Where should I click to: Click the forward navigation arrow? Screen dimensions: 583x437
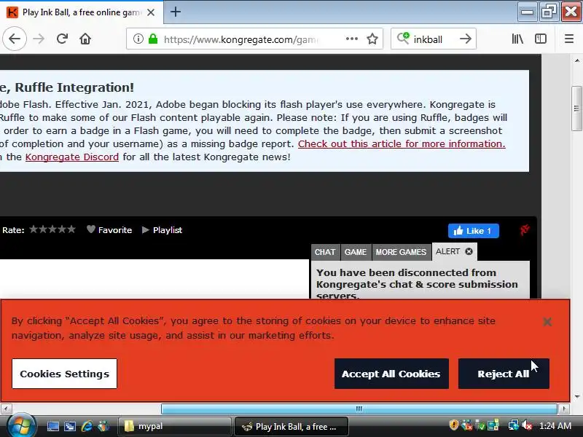pyautogui.click(x=39, y=39)
